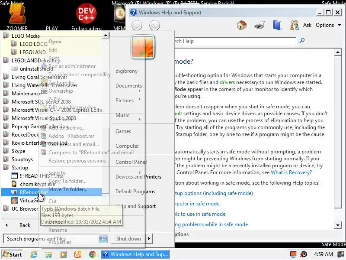This screenshot has width=346, height=260.
Task: Open UC Browser taskbar icon
Action: (78, 254)
